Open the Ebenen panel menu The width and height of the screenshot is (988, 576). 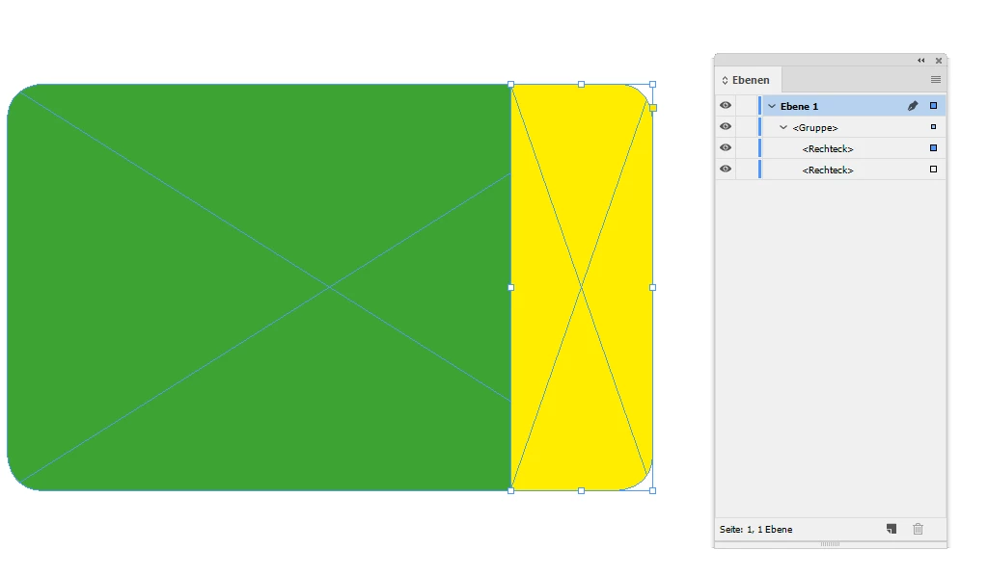(936, 80)
